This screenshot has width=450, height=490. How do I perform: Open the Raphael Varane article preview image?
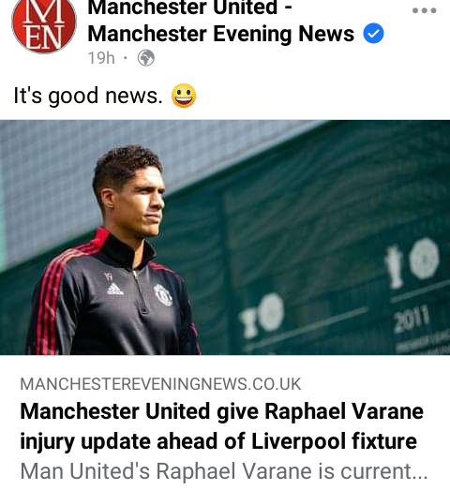tap(225, 237)
